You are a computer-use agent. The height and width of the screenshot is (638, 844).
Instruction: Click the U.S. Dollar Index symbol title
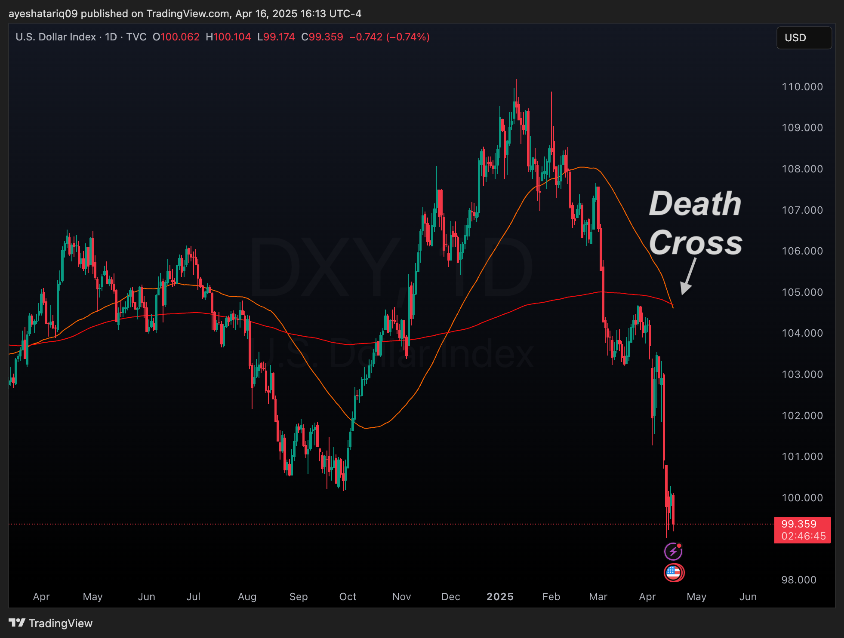pos(55,37)
